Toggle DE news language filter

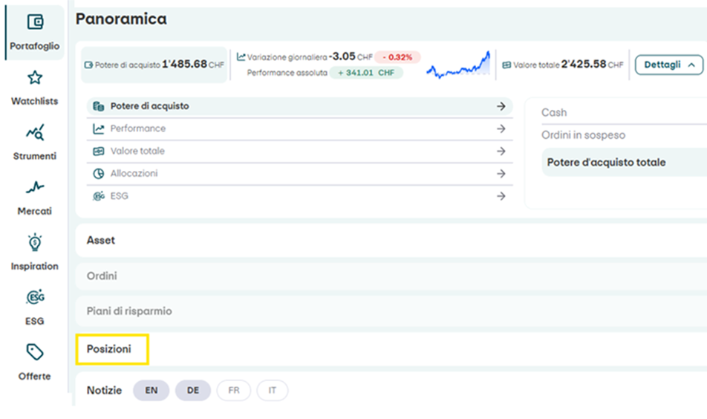193,390
